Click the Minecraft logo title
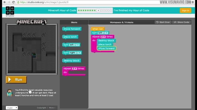Viewport: 197px width, 110px height. point(31,22)
